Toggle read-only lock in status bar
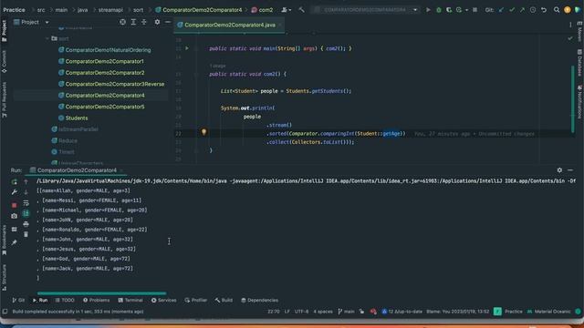Viewport: 584px width, 328px height. (361, 312)
